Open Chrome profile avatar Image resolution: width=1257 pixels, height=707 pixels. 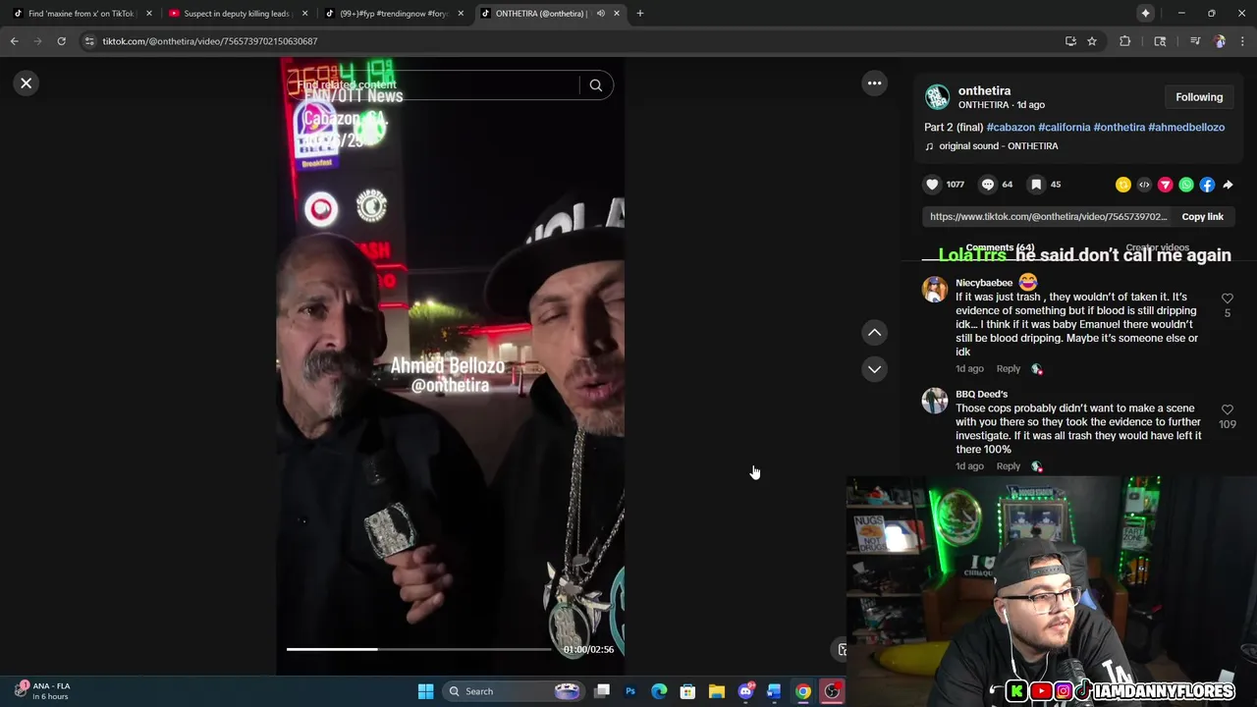point(1220,41)
